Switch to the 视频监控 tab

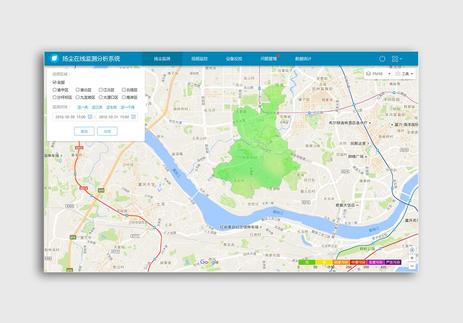pos(199,59)
